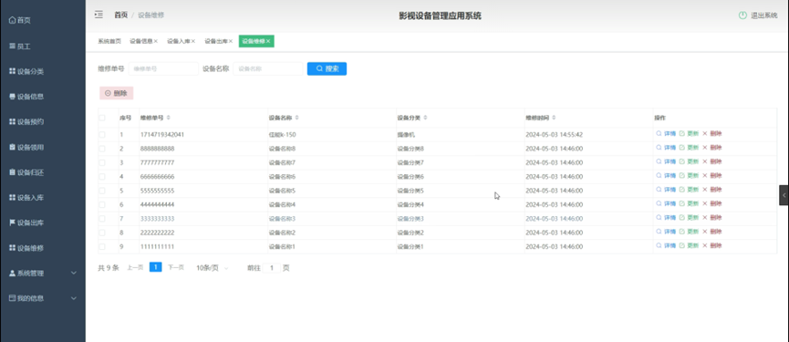Switch to the 设备信息 tab
Screen dimensions: 789x342
tap(140, 41)
